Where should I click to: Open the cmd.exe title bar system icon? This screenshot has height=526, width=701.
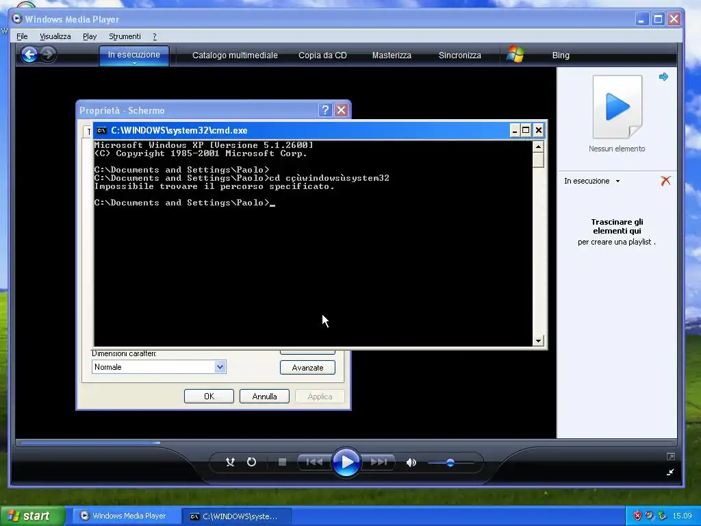tap(101, 130)
